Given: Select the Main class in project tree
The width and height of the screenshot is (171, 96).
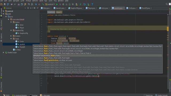Looking at the screenshot, I should tap(19, 50).
